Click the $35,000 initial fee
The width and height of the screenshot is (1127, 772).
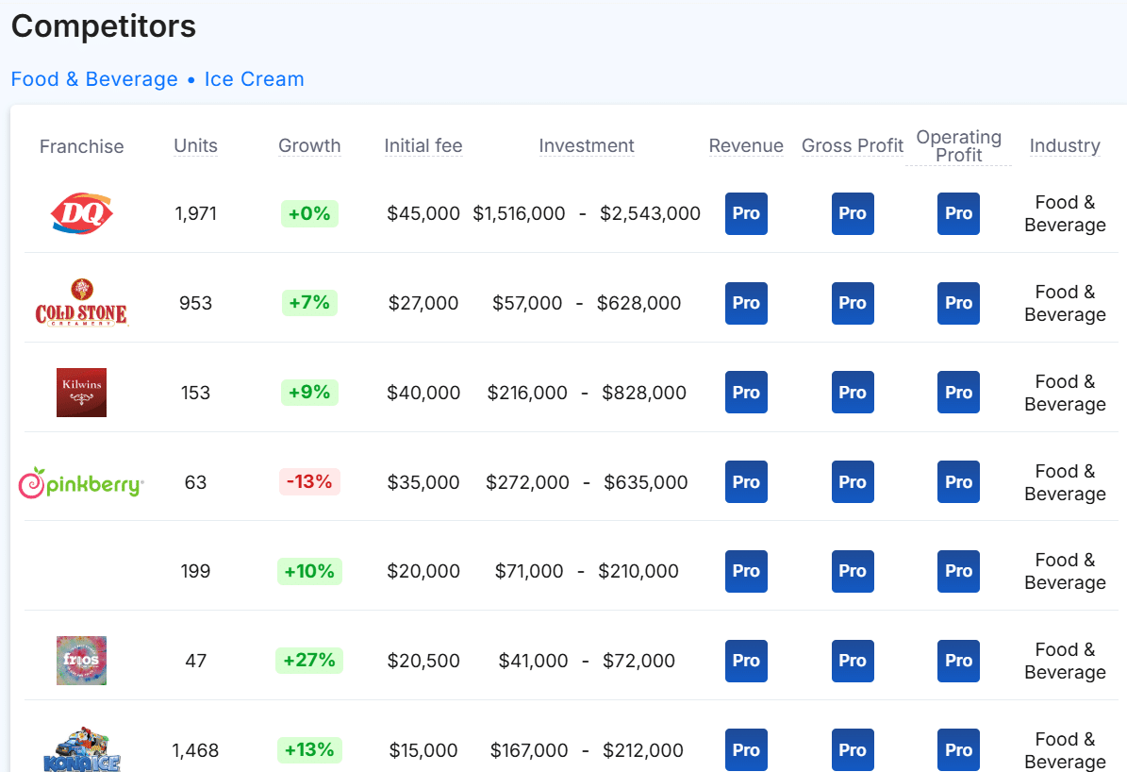tap(423, 482)
